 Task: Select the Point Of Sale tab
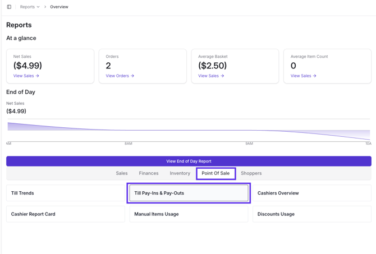pyautogui.click(x=215, y=173)
